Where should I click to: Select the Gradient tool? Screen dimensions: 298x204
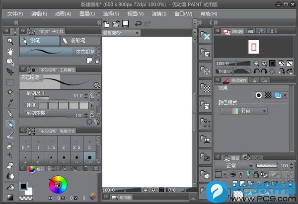coord(10,198)
